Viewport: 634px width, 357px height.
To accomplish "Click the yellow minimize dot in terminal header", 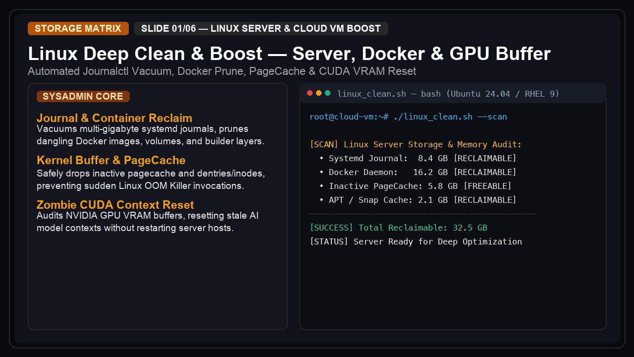I will [319, 93].
